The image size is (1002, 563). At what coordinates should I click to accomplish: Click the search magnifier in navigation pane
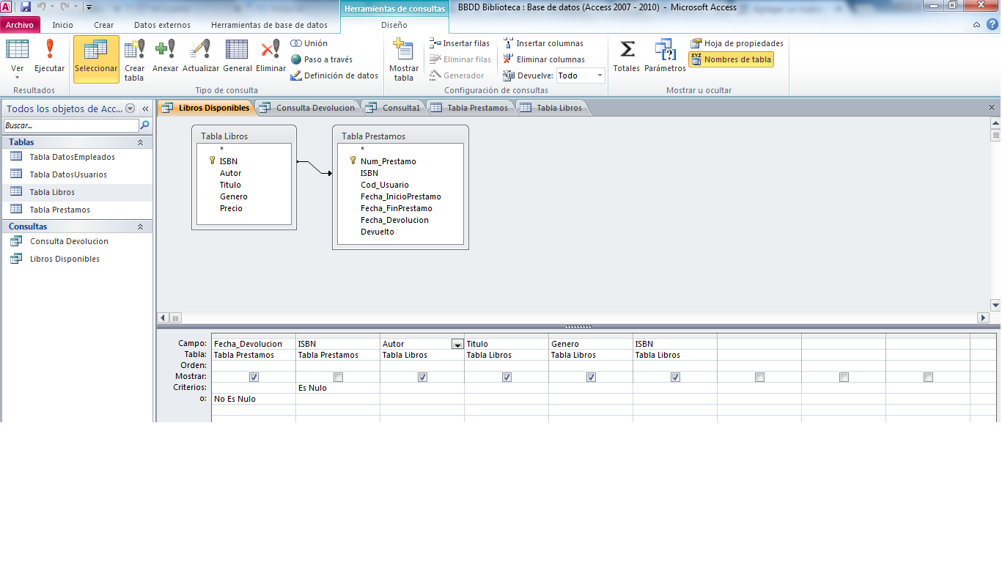(x=144, y=125)
